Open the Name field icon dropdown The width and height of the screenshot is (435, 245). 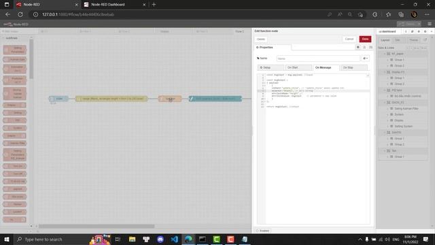pyautogui.click(x=366, y=59)
